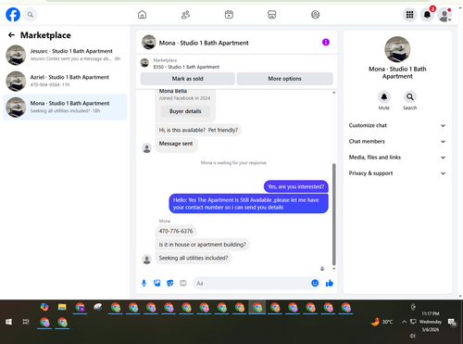The height and width of the screenshot is (344, 463).
Task: Click the More options button
Action: tap(284, 79)
